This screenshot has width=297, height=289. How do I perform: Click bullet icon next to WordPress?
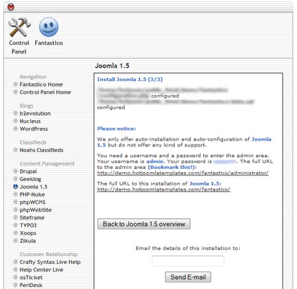coord(15,129)
